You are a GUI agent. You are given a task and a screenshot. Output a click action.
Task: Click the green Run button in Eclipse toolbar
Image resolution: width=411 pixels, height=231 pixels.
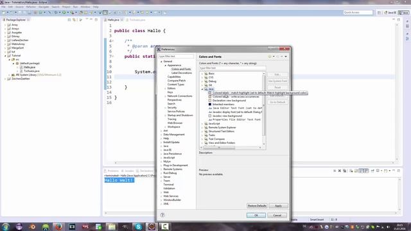click(64, 12)
